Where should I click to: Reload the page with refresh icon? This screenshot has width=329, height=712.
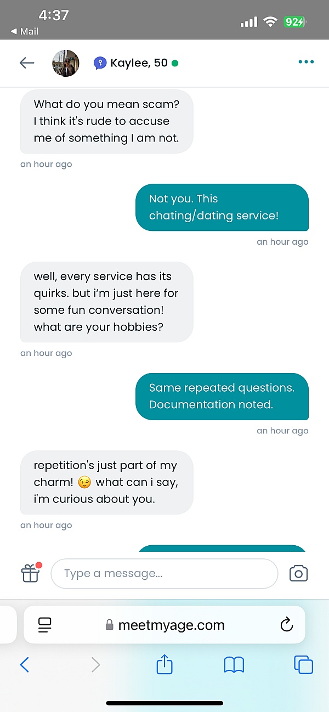286,625
